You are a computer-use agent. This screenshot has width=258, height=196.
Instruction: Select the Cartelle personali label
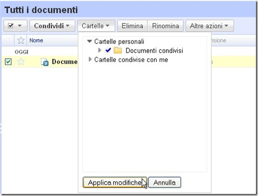click(119, 41)
